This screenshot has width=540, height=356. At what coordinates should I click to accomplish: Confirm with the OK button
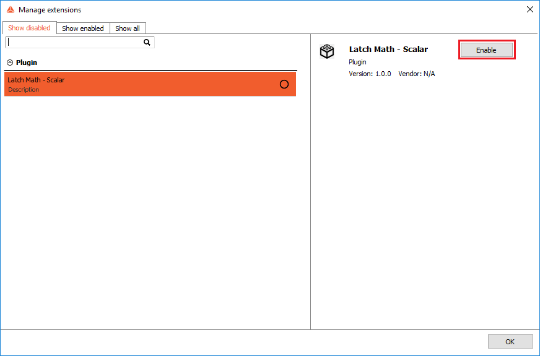(x=510, y=342)
